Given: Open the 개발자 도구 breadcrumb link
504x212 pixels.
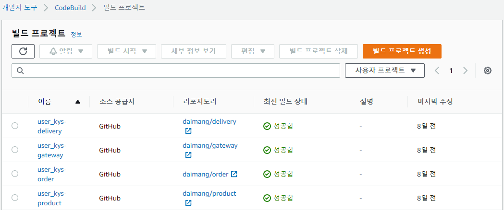Looking at the screenshot, I should tap(20, 7).
